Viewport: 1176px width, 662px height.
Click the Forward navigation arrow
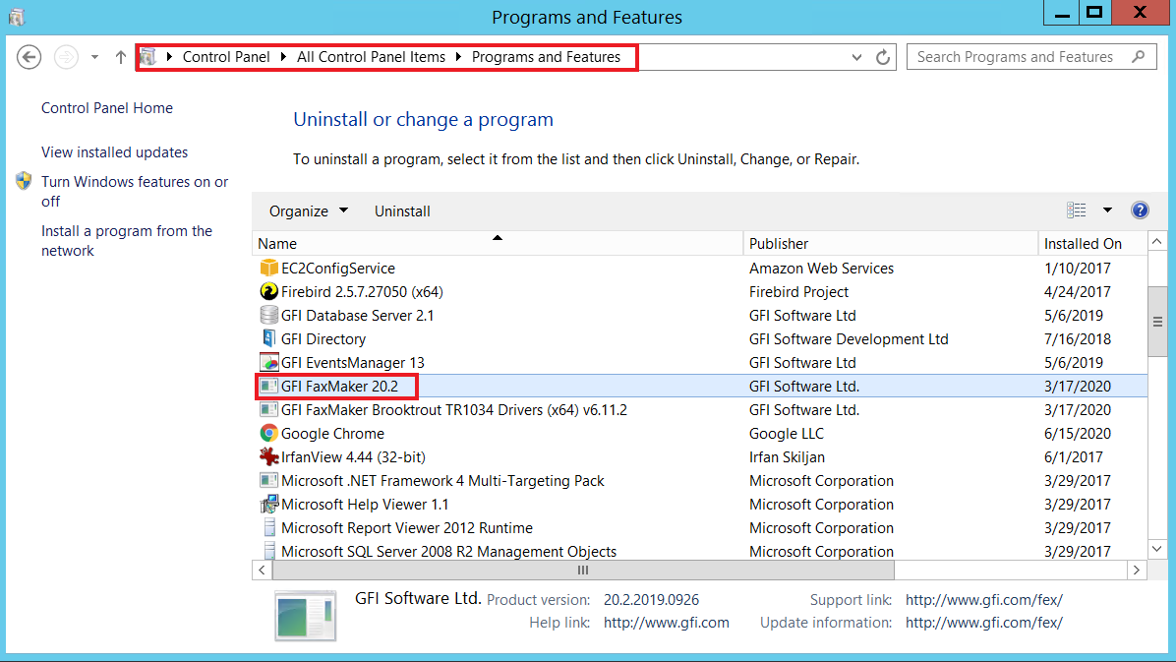[66, 57]
